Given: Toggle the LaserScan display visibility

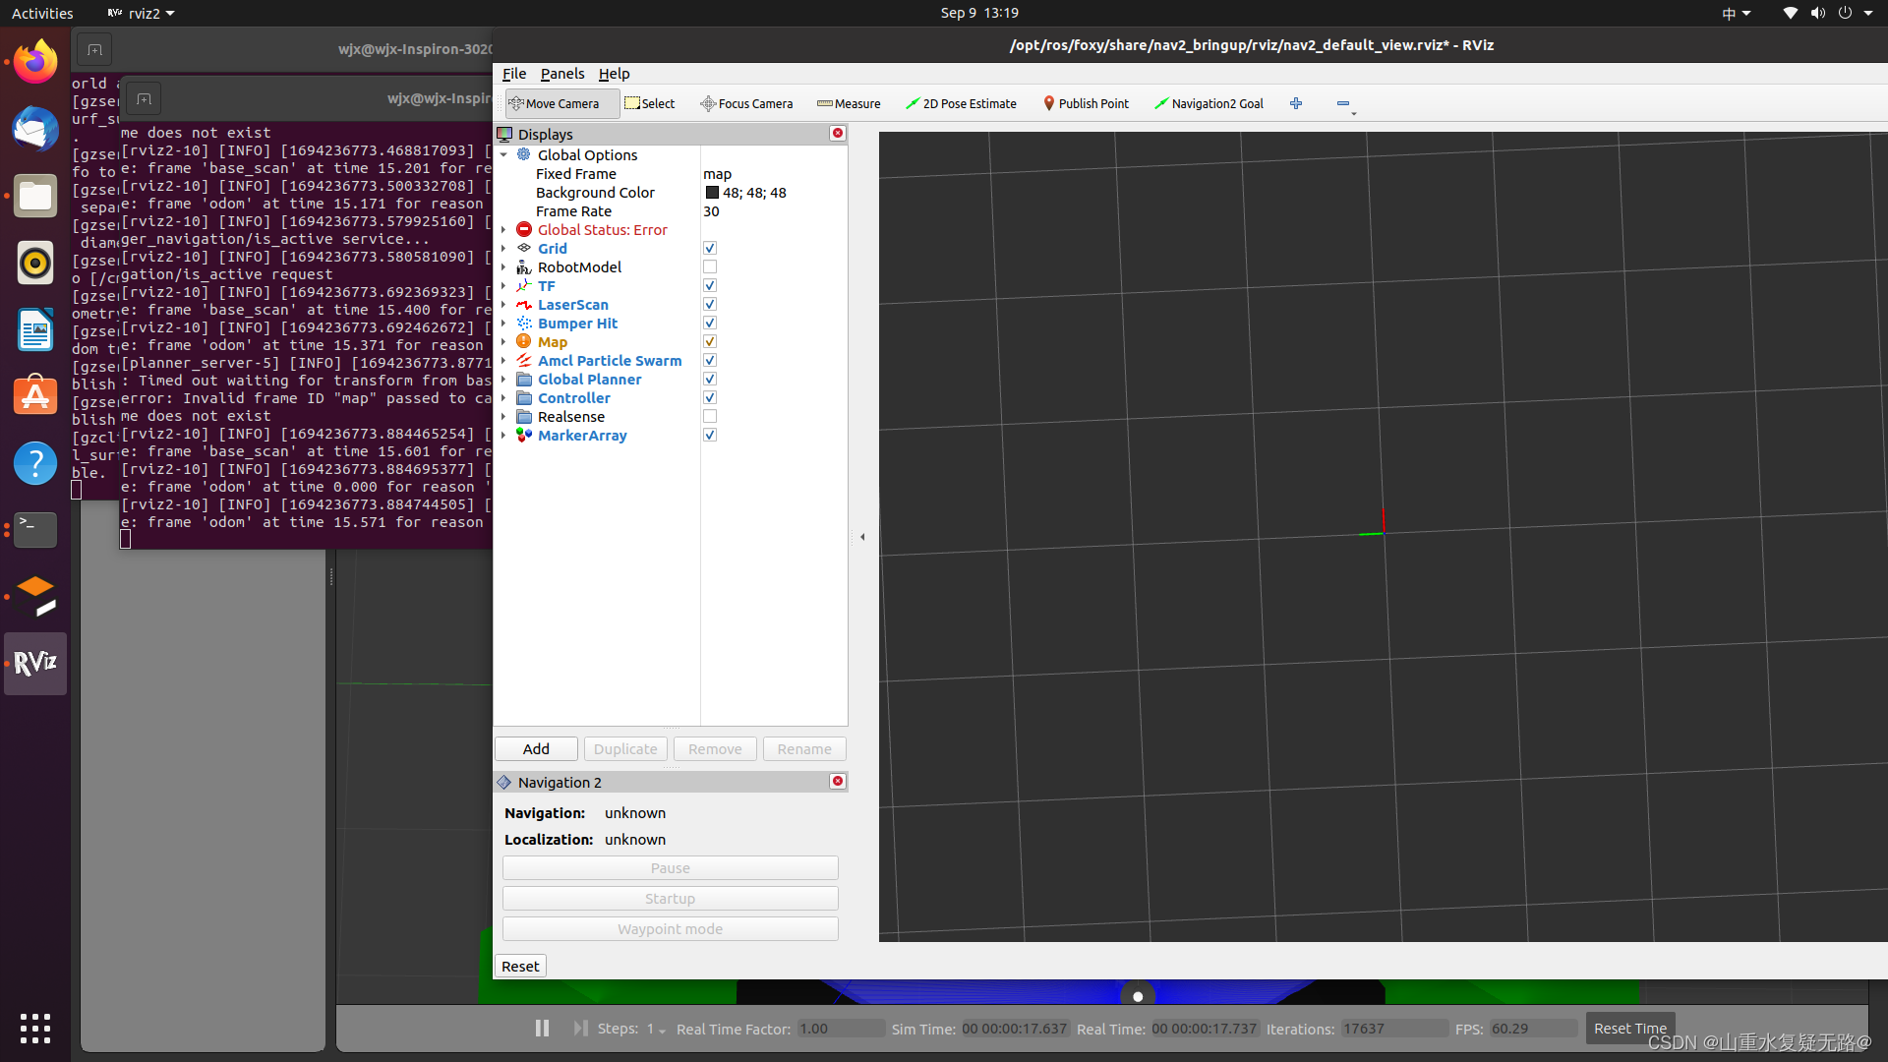Looking at the screenshot, I should coord(709,304).
